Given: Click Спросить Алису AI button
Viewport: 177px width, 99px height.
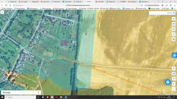Looking at the screenshot, I should coord(152,5).
